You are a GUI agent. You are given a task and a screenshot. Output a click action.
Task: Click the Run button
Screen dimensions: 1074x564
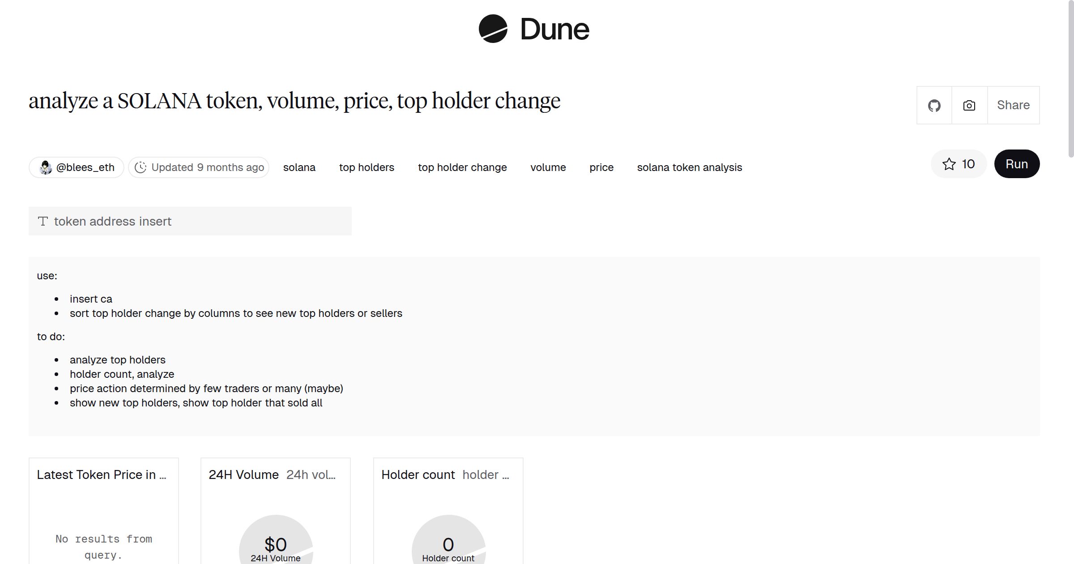coord(1017,164)
